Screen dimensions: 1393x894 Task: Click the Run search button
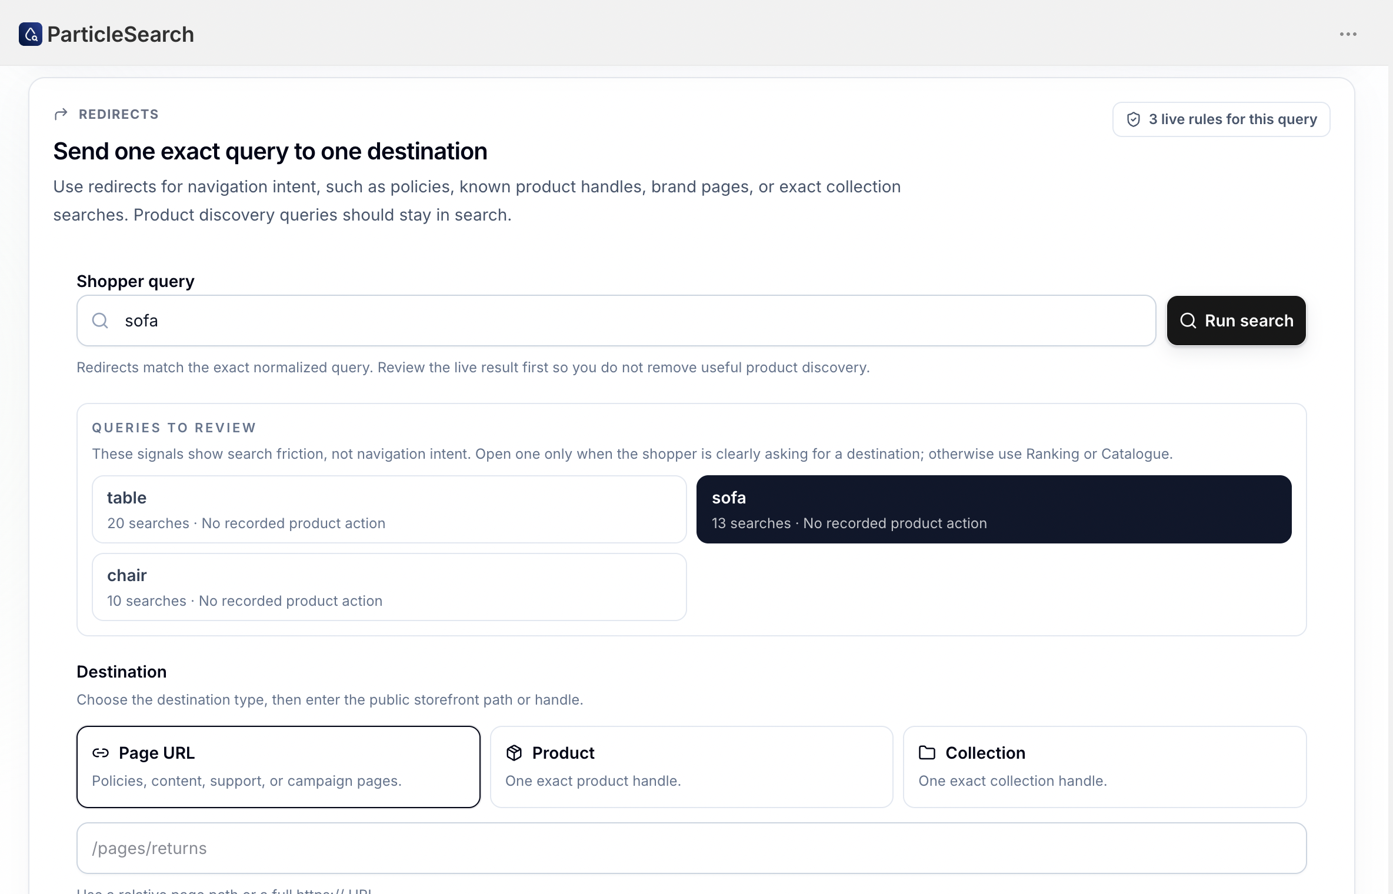pos(1236,321)
